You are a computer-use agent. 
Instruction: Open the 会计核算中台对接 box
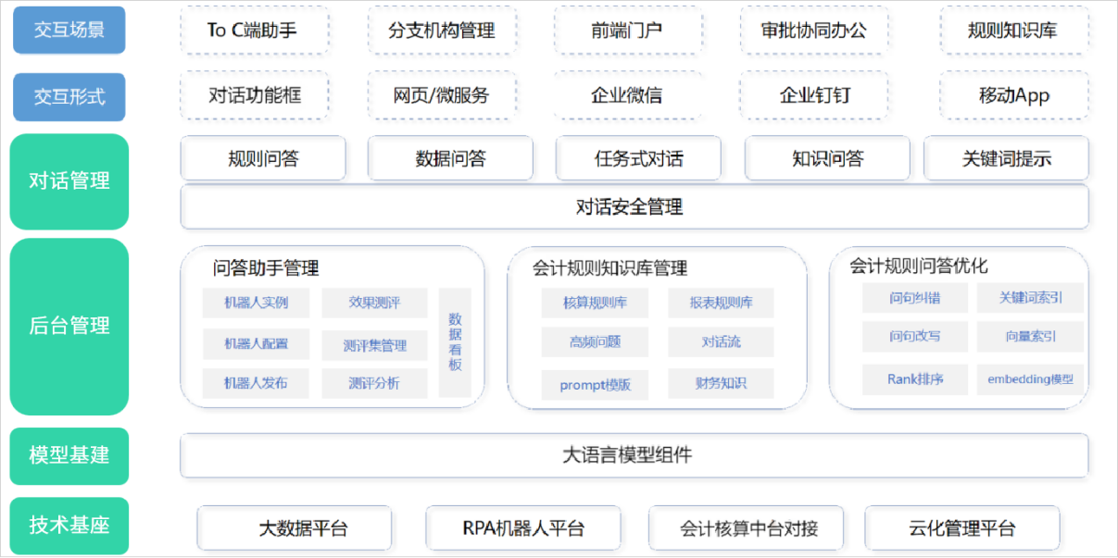(x=746, y=528)
